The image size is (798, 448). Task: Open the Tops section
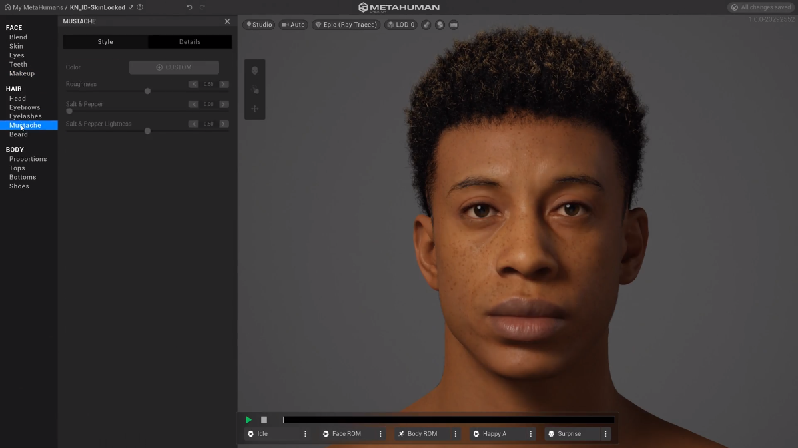click(17, 168)
